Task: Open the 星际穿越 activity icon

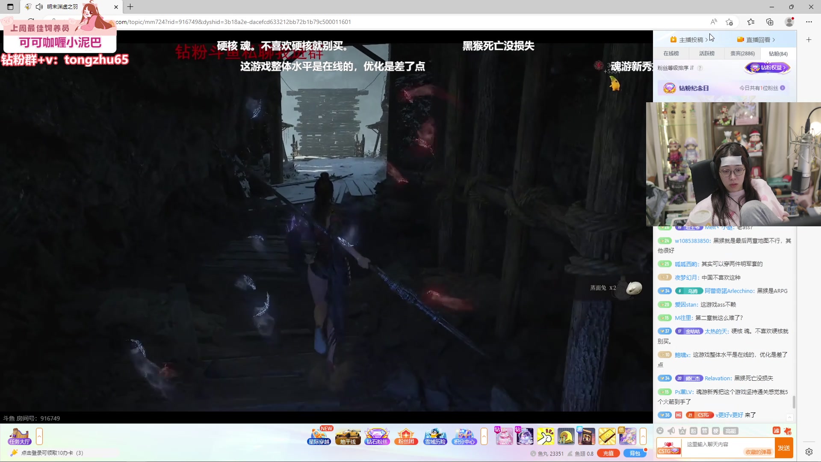Action: [319, 436]
